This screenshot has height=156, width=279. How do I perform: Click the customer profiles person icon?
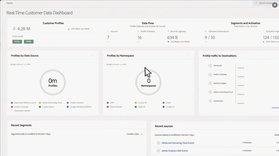14,28
